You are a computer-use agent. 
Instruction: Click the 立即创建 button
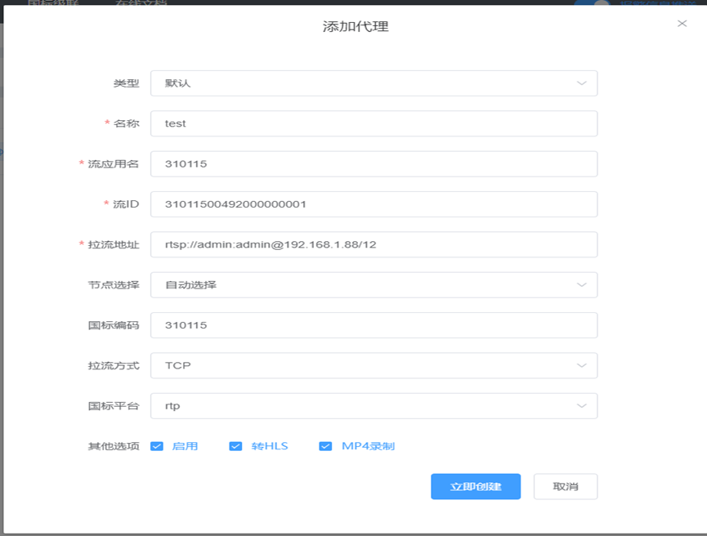click(x=476, y=486)
